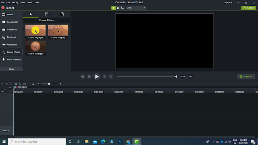Expand the More tools button
This screenshot has height=145, width=258.
pyautogui.click(x=11, y=69)
